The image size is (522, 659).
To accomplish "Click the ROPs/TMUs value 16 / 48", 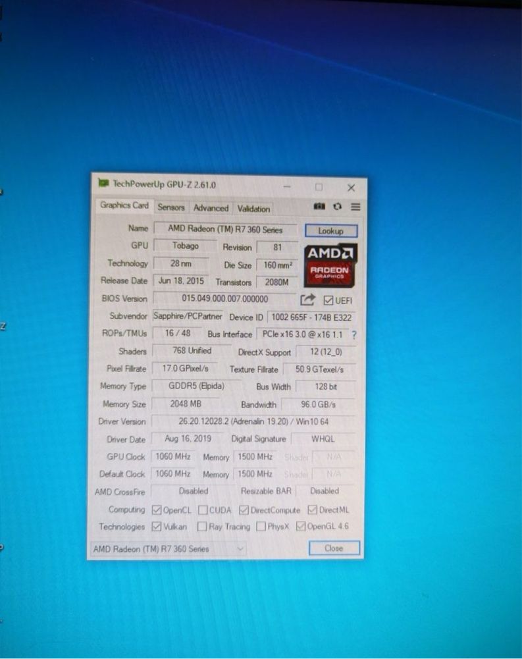I will tap(178, 333).
